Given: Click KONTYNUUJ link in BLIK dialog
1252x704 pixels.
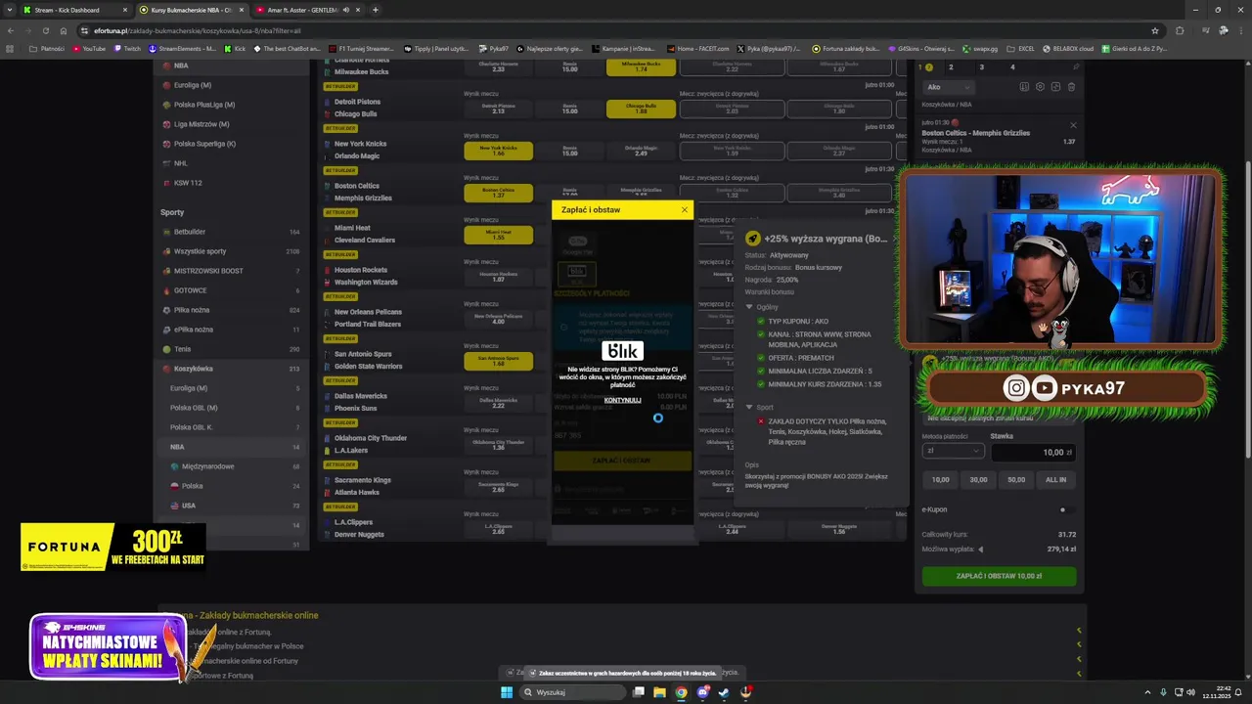Looking at the screenshot, I should pyautogui.click(x=622, y=400).
